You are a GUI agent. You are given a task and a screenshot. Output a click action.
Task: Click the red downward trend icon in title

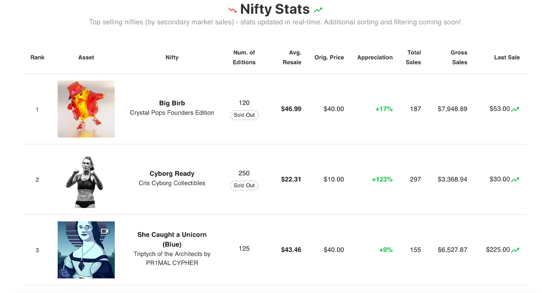point(233,9)
